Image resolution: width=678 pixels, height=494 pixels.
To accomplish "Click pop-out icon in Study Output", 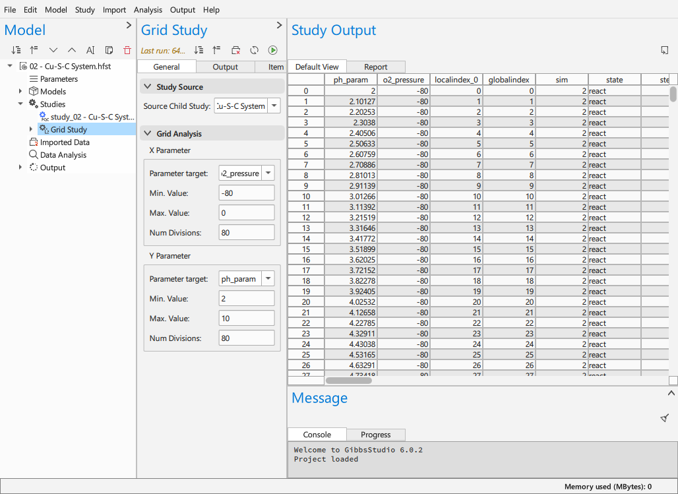I will [665, 50].
